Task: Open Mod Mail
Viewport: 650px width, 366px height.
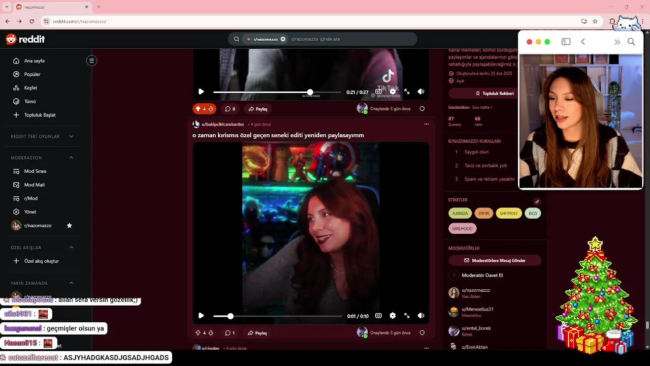Action: coord(34,185)
